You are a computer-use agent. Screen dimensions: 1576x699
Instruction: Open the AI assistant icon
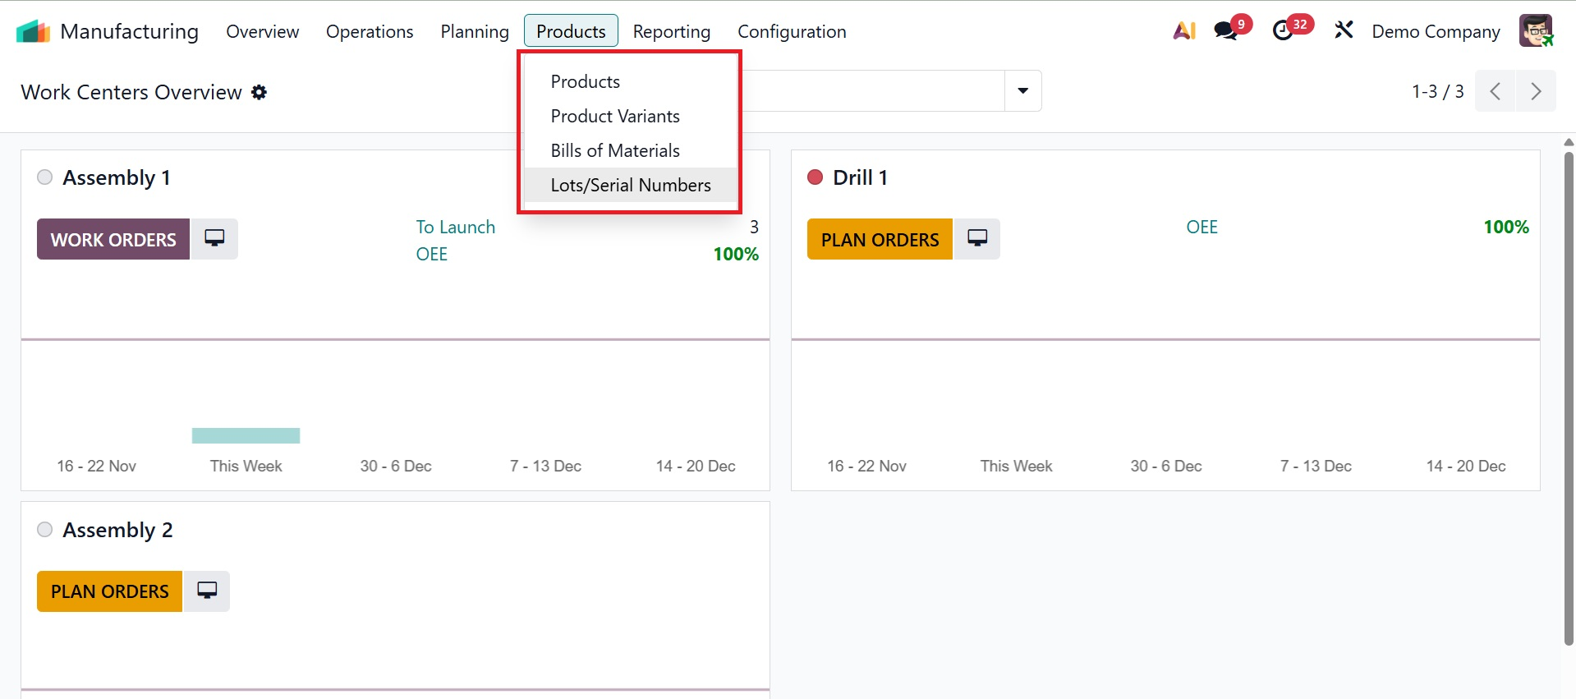tap(1183, 31)
